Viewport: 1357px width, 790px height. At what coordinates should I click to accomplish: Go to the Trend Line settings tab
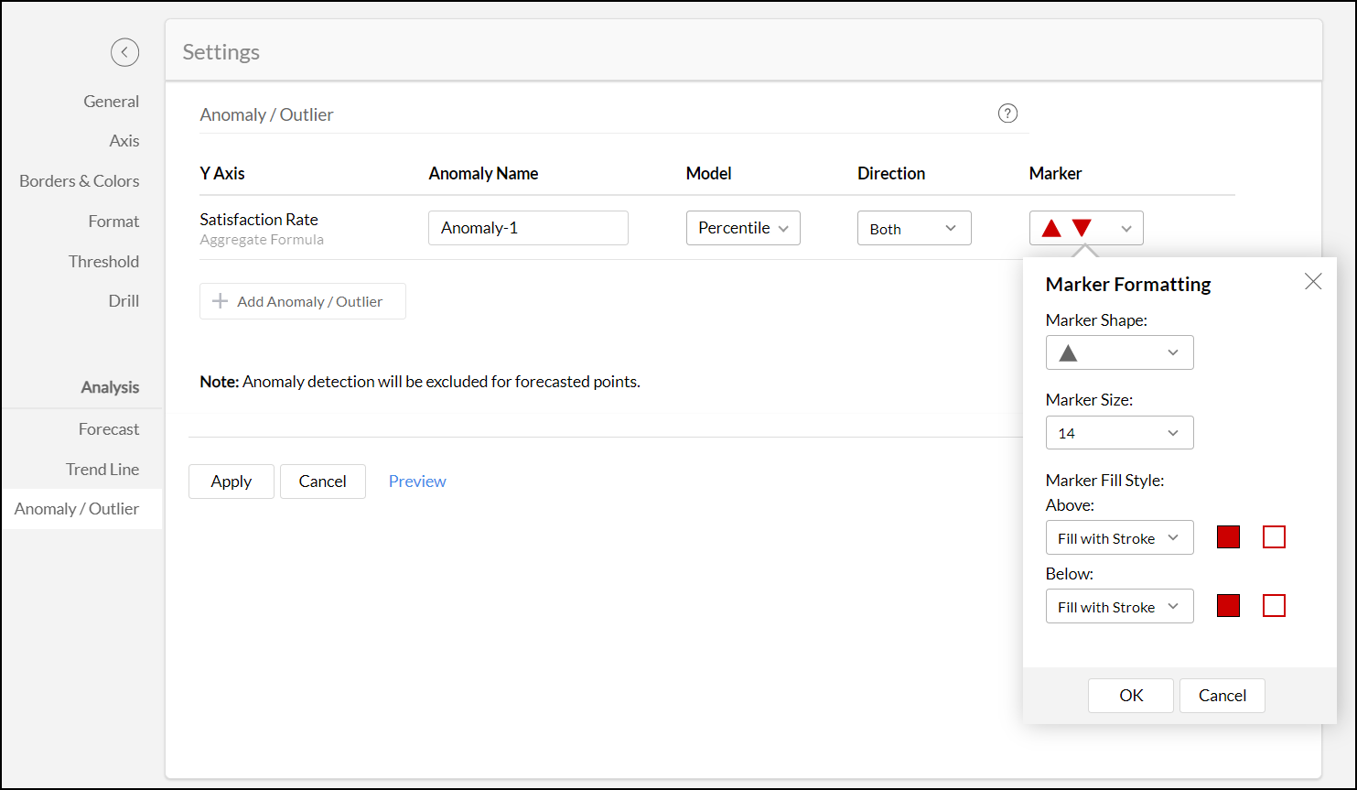click(x=102, y=469)
